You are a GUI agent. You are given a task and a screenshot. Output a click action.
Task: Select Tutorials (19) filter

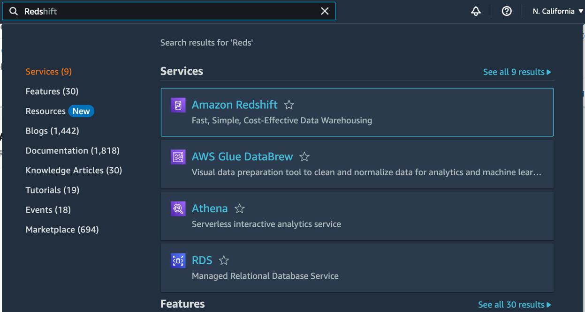pos(53,190)
